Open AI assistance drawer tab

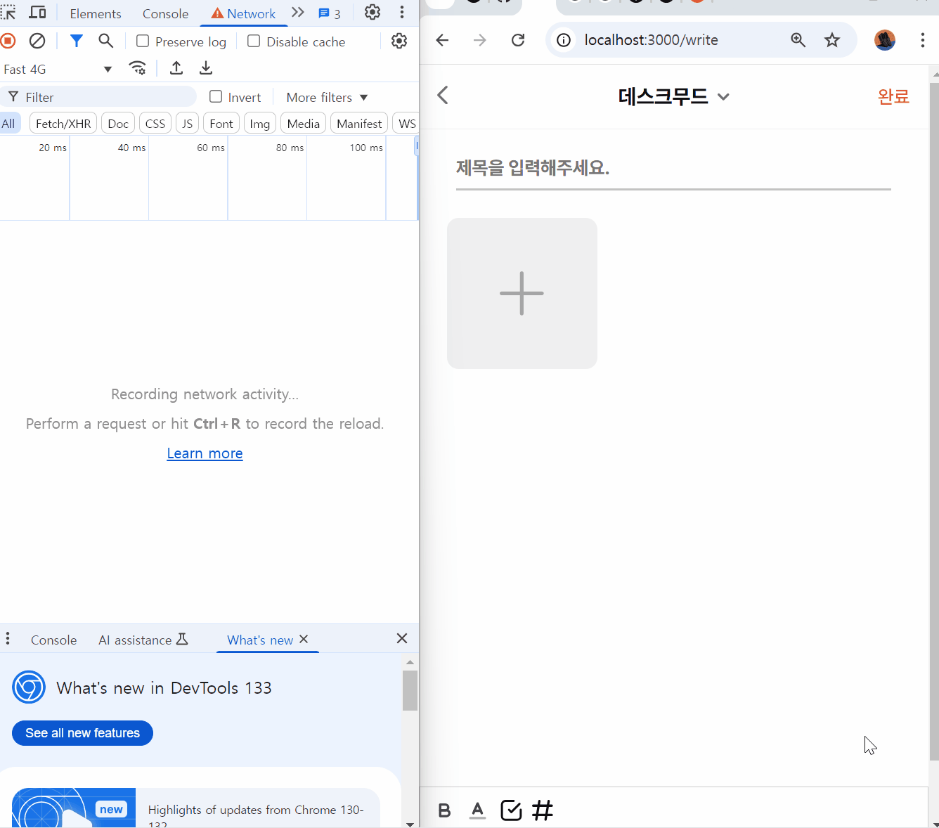tap(143, 640)
